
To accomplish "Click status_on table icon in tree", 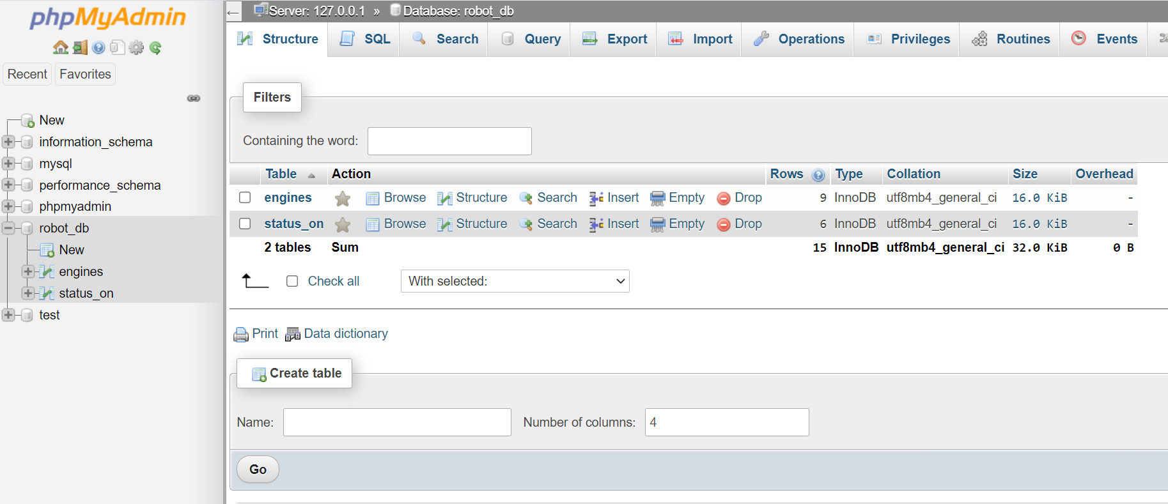I will (46, 294).
